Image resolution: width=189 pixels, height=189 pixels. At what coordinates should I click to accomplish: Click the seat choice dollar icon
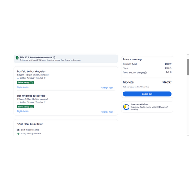click(18, 130)
